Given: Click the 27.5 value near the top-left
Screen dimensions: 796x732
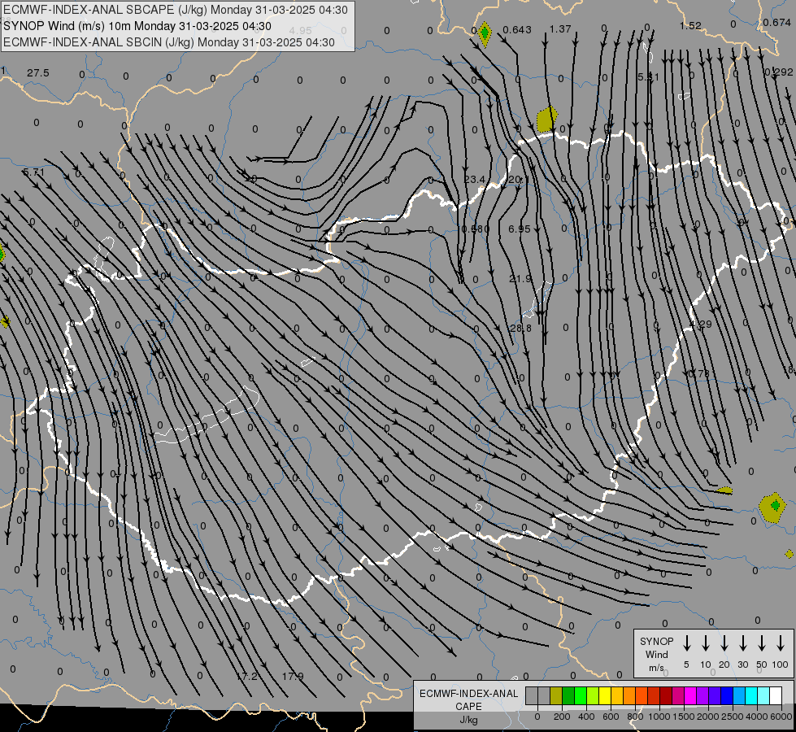Looking at the screenshot, I should [x=38, y=73].
